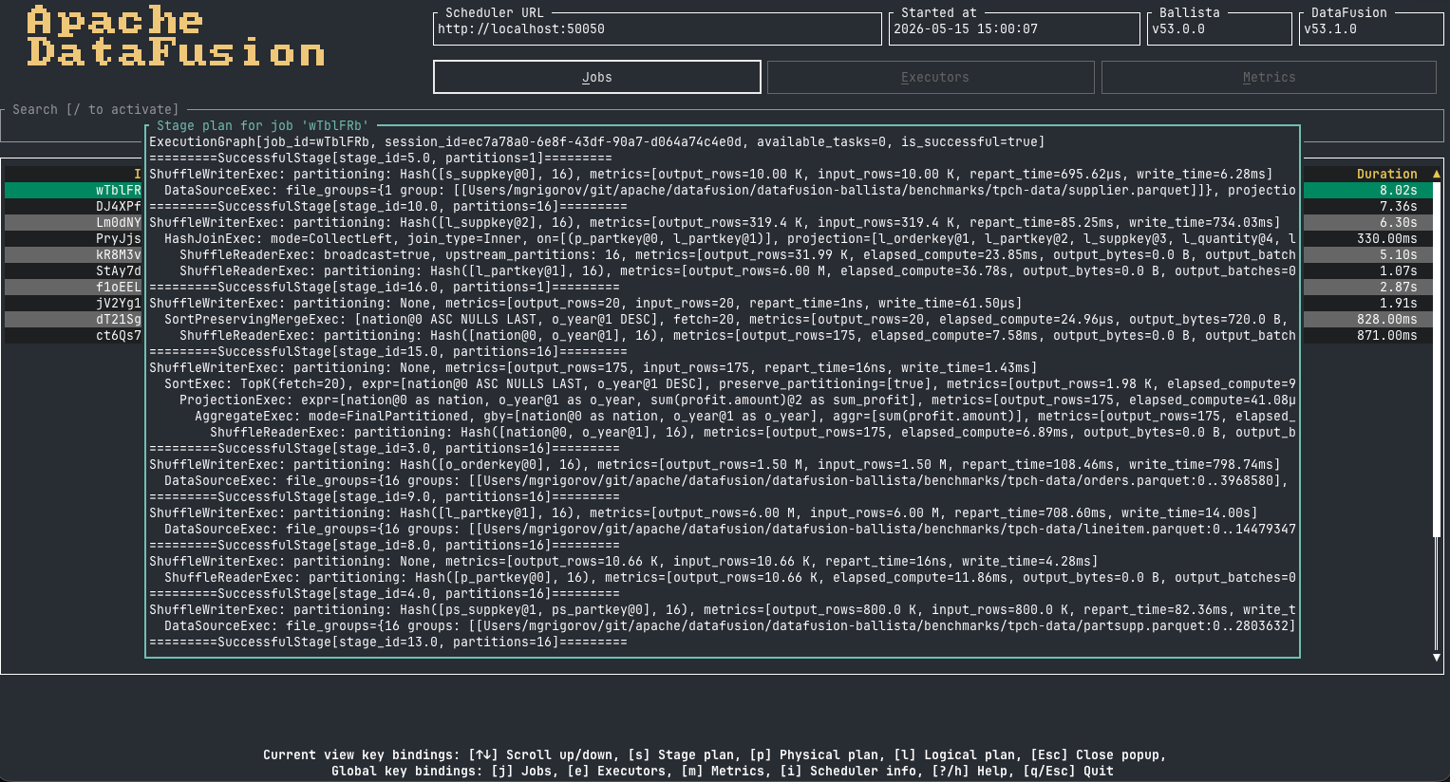Select job row f1oEEL

coord(73,287)
